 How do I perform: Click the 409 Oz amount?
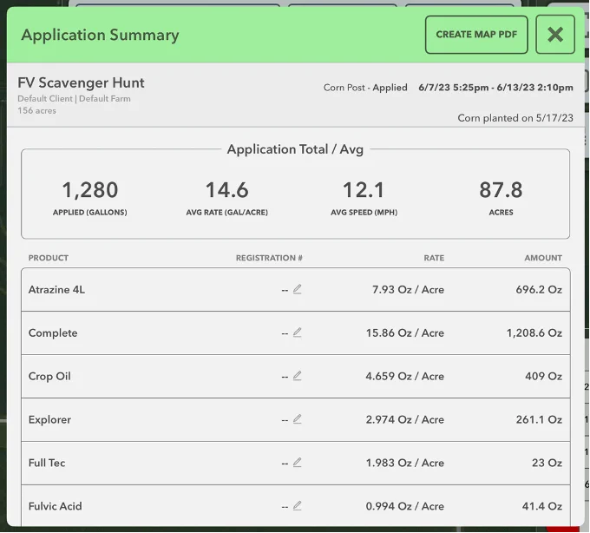coord(544,376)
